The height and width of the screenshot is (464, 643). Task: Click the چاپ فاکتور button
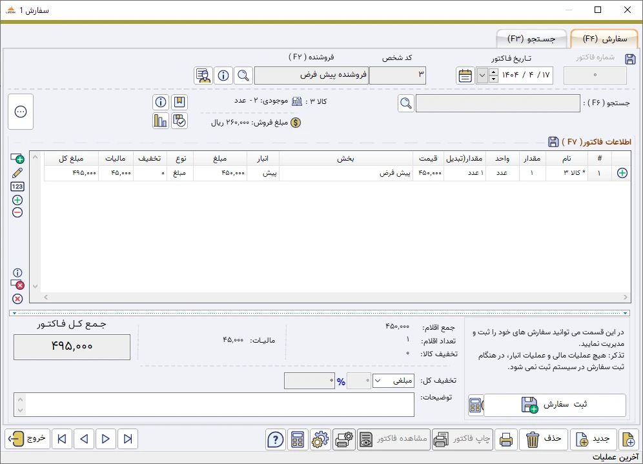(x=463, y=439)
